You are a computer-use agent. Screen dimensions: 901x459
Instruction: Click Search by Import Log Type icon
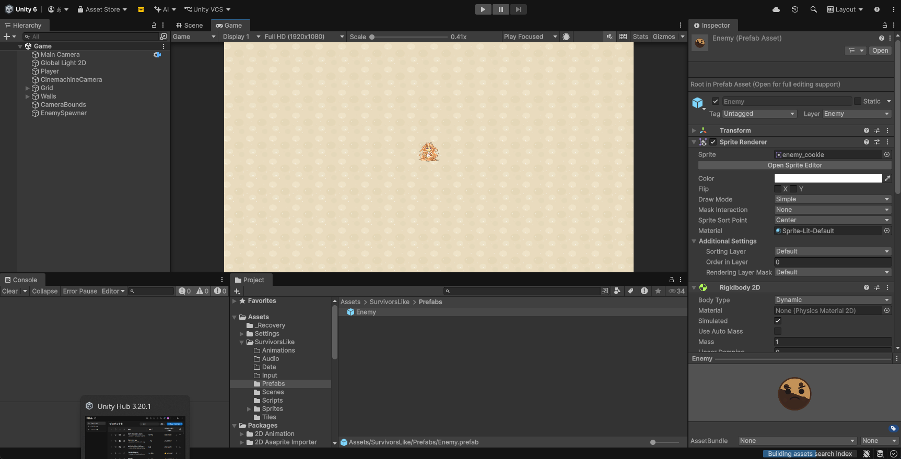[645, 291]
